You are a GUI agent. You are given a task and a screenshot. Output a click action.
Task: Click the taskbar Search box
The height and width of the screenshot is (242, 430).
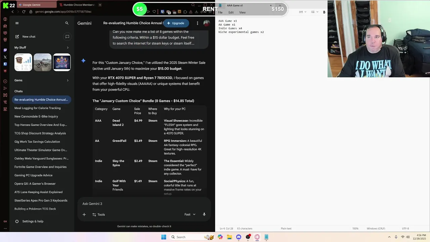pyautogui.click(x=191, y=237)
